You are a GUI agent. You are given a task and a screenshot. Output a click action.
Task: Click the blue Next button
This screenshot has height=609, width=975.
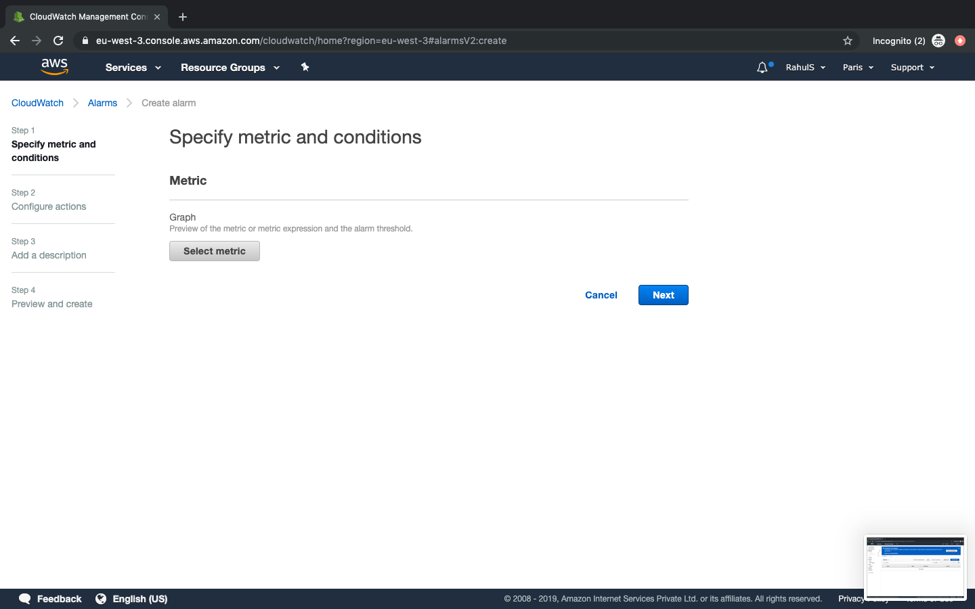tap(663, 295)
